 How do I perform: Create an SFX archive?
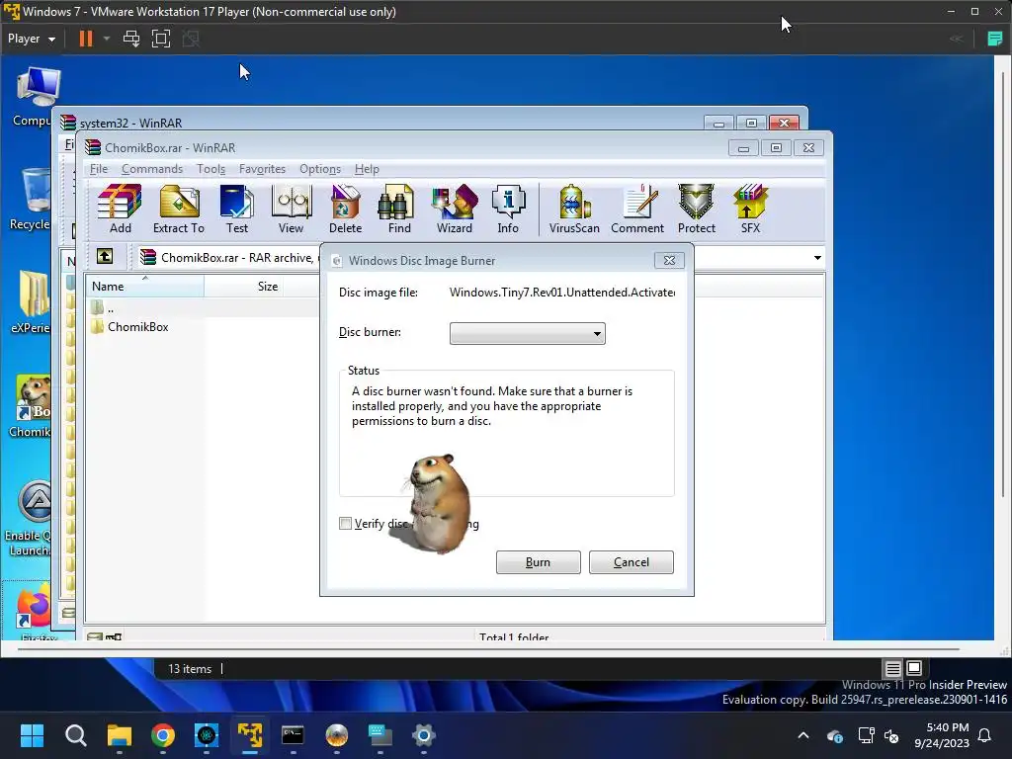751,209
